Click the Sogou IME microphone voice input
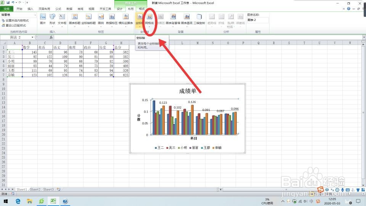Viewport: 366px width, 206px height. 342,190
